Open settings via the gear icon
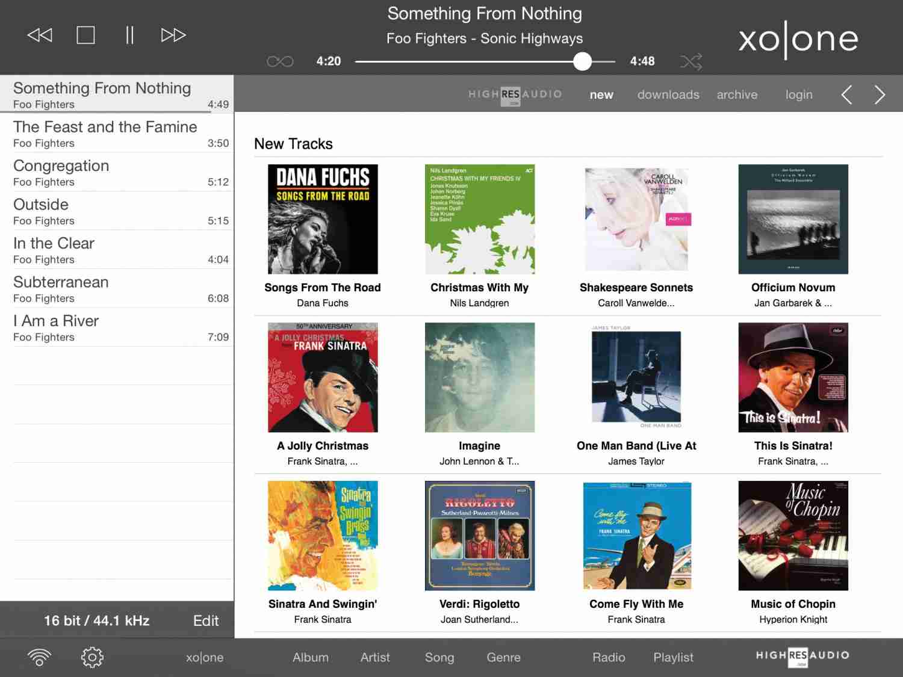903x677 pixels. (x=92, y=657)
